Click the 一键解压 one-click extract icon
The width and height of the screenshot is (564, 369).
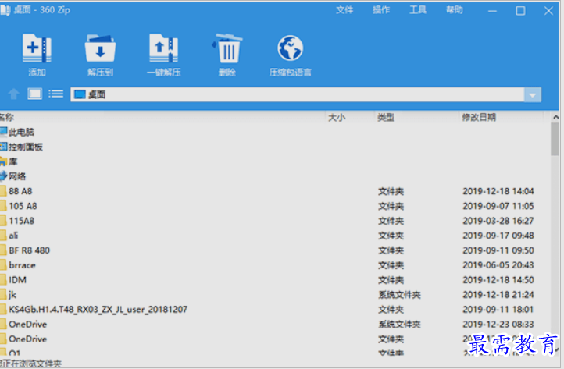pyautogui.click(x=164, y=48)
